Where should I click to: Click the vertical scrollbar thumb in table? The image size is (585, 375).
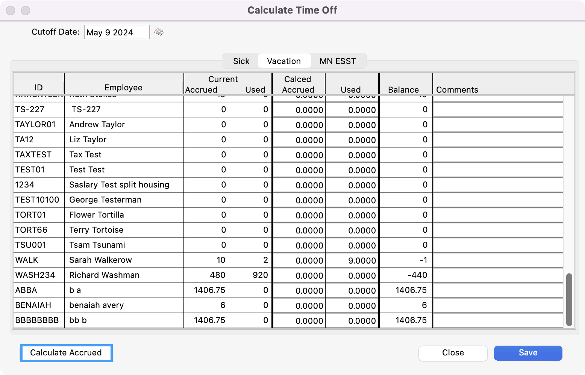pos(569,299)
